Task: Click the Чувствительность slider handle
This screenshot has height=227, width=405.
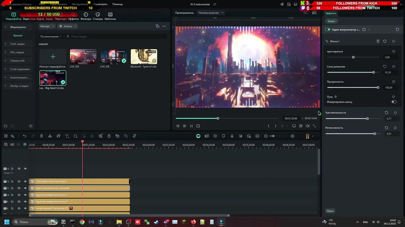Action: (x=367, y=119)
